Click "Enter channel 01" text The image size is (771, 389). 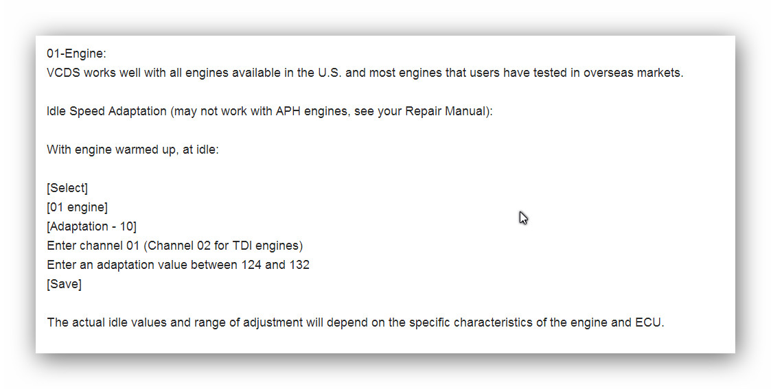pos(93,246)
